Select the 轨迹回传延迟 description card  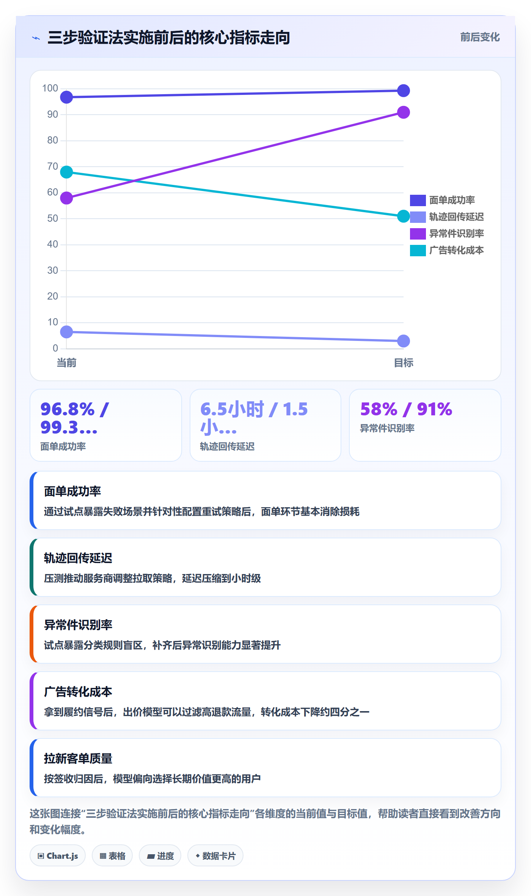(x=265, y=567)
